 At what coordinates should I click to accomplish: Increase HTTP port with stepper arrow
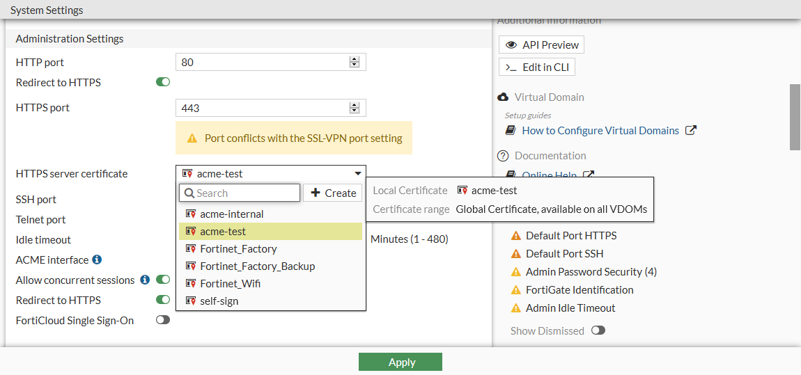355,59
